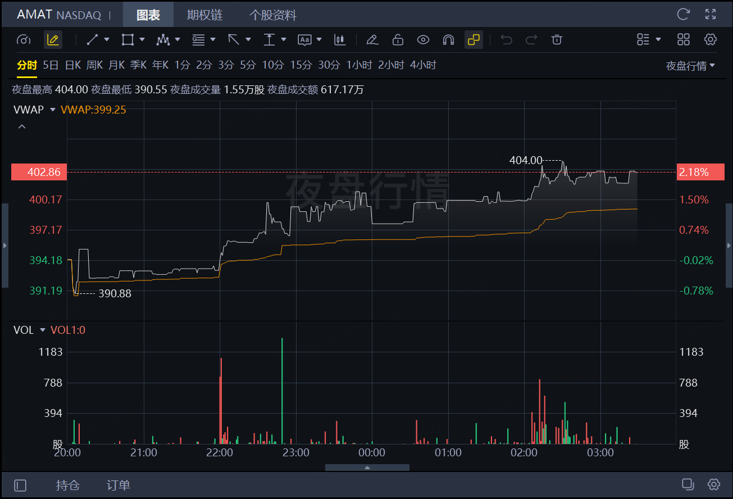The width and height of the screenshot is (733, 499).
Task: Click the refresh icon in the title bar
Action: [x=683, y=15]
